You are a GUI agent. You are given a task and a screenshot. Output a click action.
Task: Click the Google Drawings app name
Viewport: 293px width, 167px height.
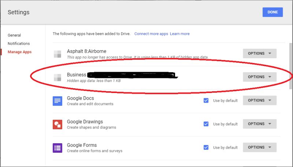pos(85,122)
